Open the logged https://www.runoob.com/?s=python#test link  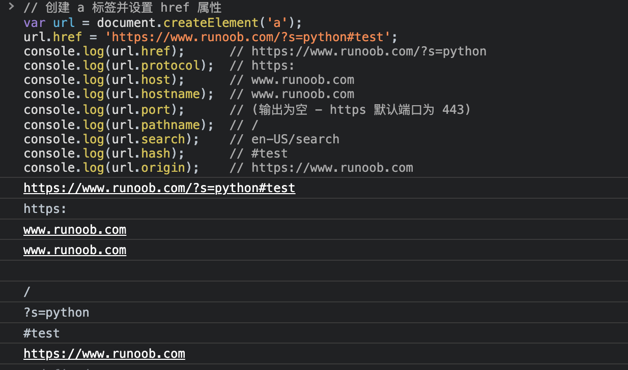[159, 188]
